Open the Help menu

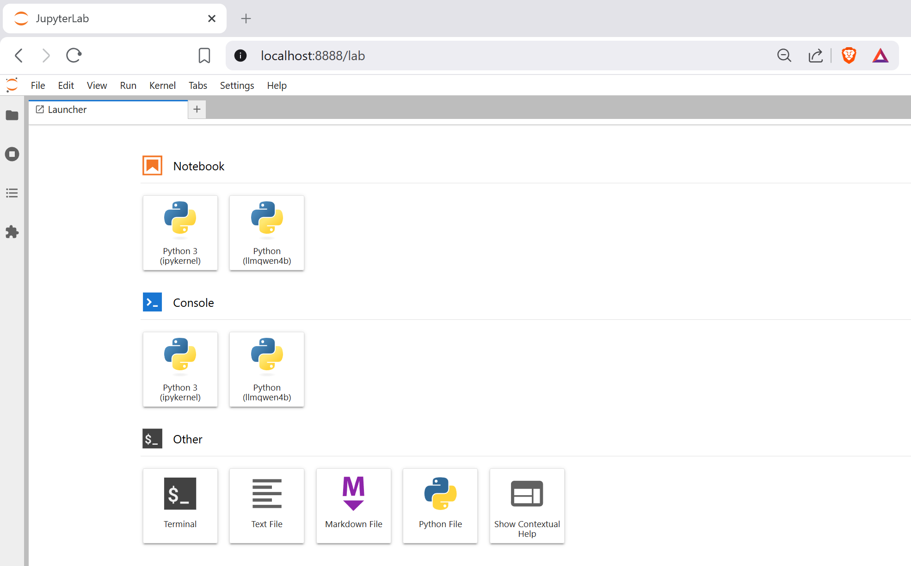(277, 86)
